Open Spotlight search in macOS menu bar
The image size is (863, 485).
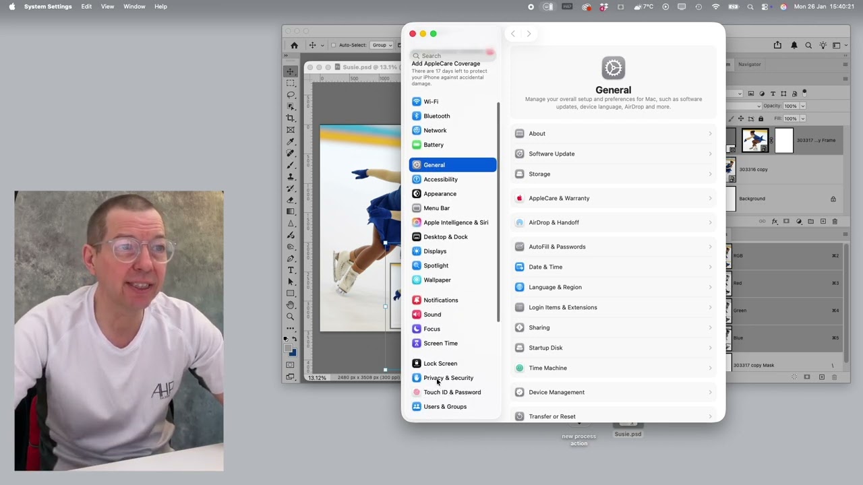750,7
